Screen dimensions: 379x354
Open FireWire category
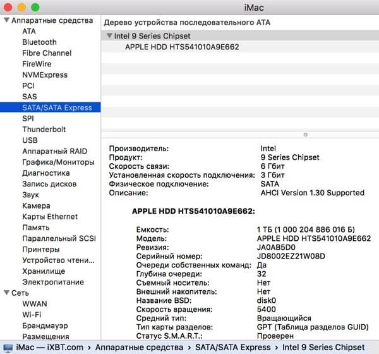(x=37, y=64)
